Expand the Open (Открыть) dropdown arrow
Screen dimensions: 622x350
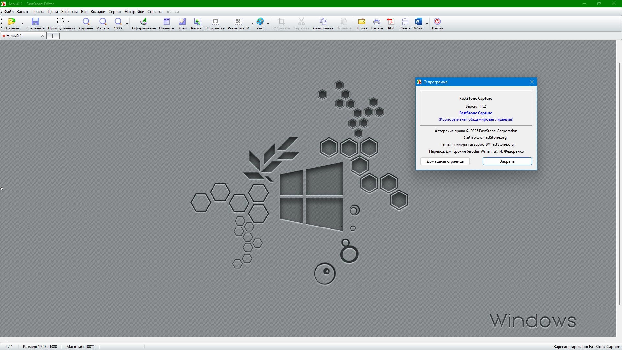point(22,24)
